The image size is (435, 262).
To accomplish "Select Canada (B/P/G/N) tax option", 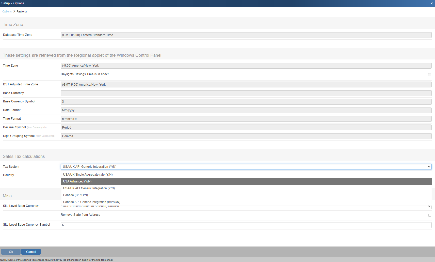I will pos(75,195).
